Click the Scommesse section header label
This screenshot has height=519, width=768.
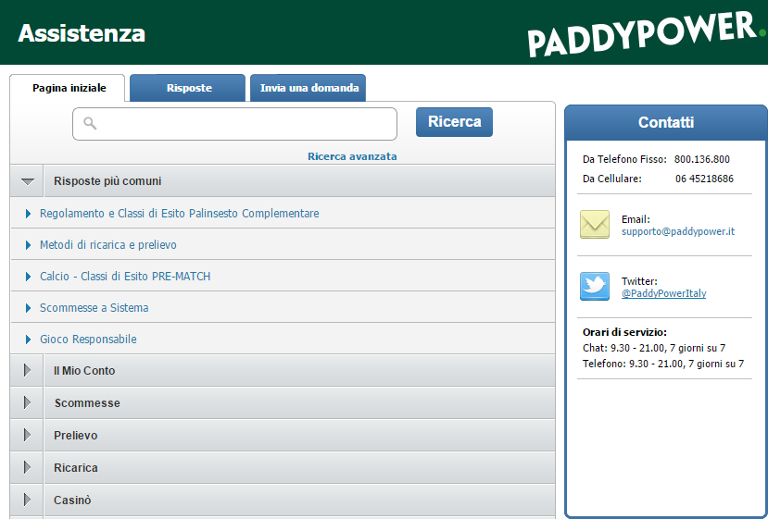(87, 403)
